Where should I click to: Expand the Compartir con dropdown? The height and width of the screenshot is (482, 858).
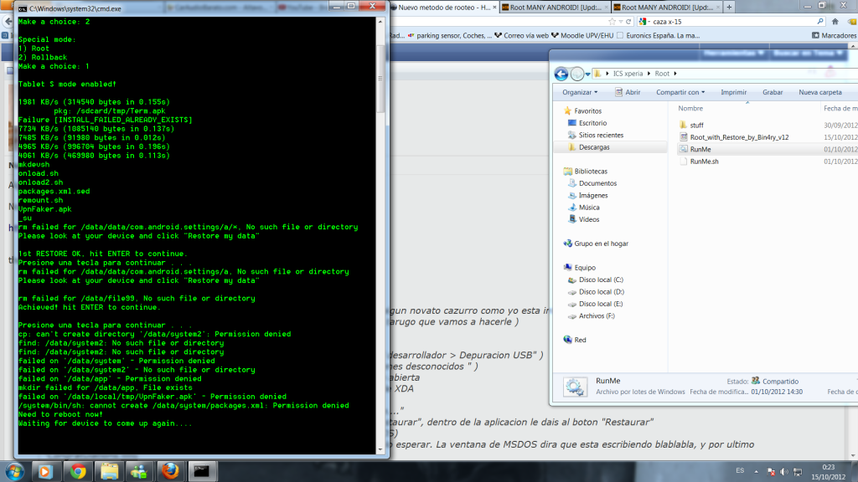680,92
